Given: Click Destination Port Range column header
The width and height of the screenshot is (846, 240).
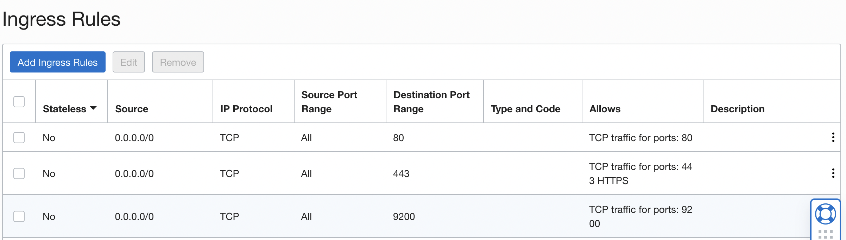Looking at the screenshot, I should 431,102.
